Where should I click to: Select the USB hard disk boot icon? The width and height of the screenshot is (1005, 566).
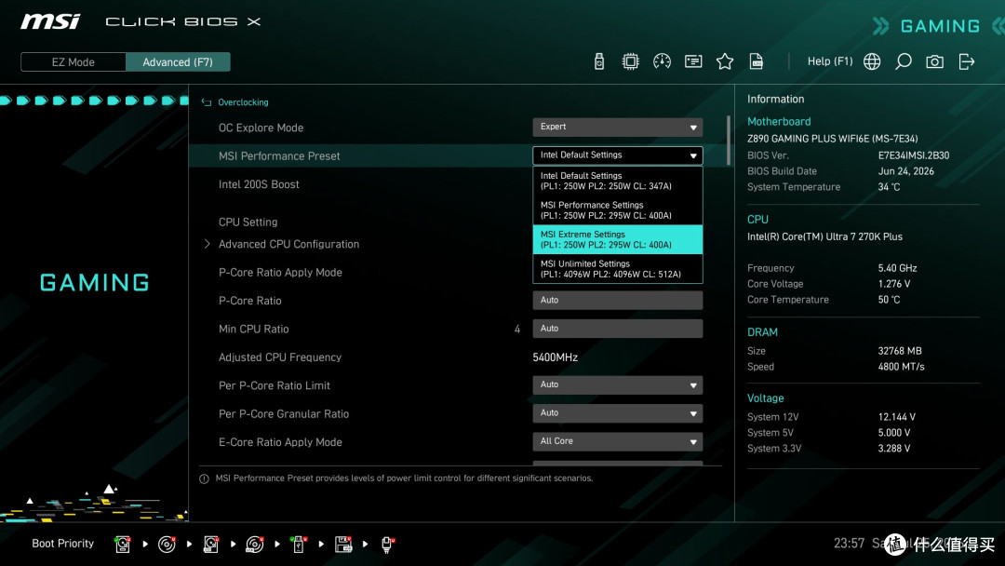(x=211, y=545)
